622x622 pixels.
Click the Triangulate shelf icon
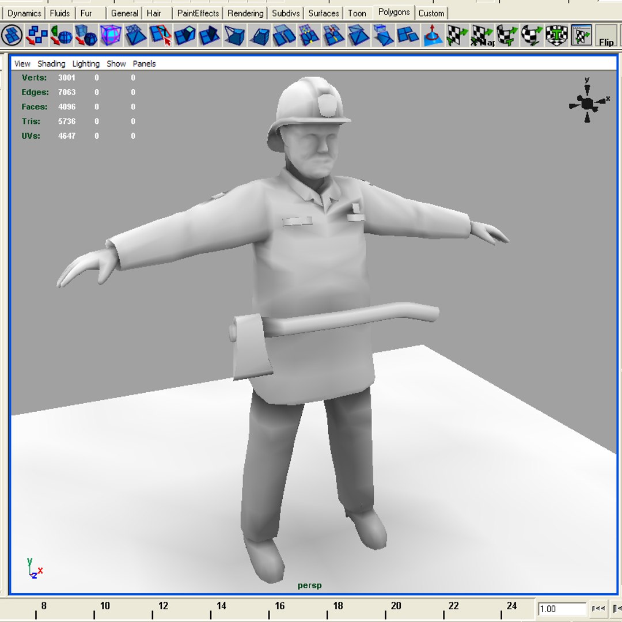point(136,35)
